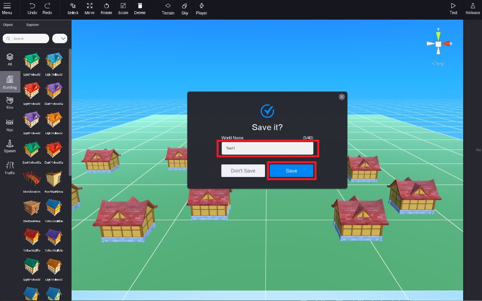The height and width of the screenshot is (301, 482).
Task: Switch to the Object tab
Action: tap(8, 24)
